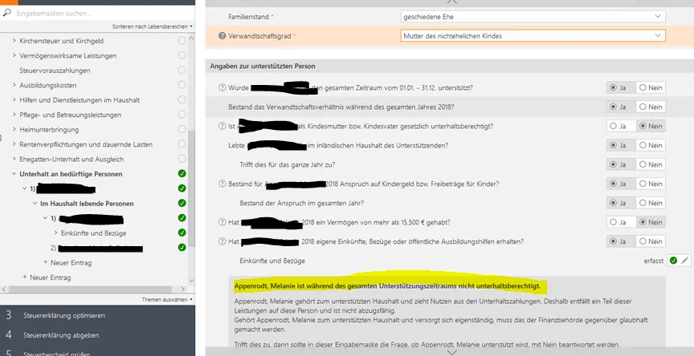Click status circle next to Kirchensteuer und Kirchgeld
Screen dimensions: 694x356
click(x=182, y=40)
